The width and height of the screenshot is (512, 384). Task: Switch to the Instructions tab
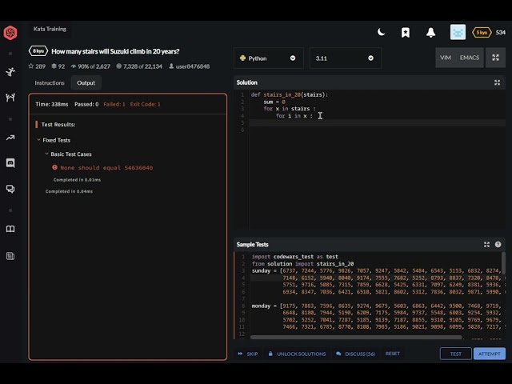tap(50, 83)
